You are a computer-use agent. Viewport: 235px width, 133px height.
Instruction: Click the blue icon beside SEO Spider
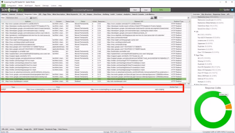(232, 10)
